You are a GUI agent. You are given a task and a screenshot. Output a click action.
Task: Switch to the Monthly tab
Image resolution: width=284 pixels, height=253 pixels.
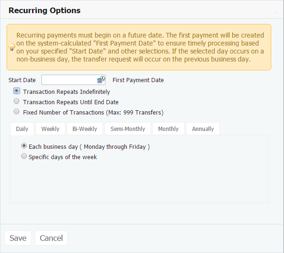pyautogui.click(x=168, y=129)
